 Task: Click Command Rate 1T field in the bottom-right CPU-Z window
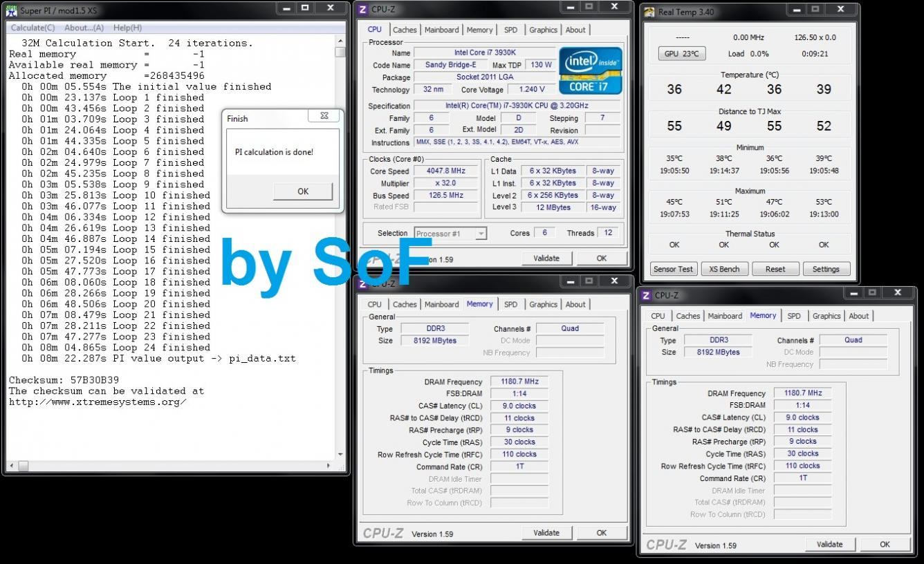(x=803, y=478)
